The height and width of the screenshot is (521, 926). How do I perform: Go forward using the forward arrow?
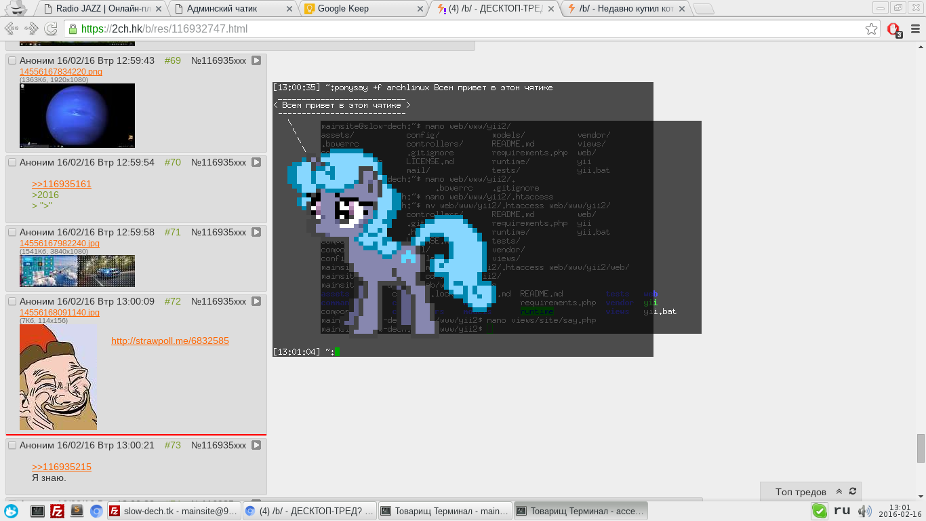pyautogui.click(x=31, y=28)
